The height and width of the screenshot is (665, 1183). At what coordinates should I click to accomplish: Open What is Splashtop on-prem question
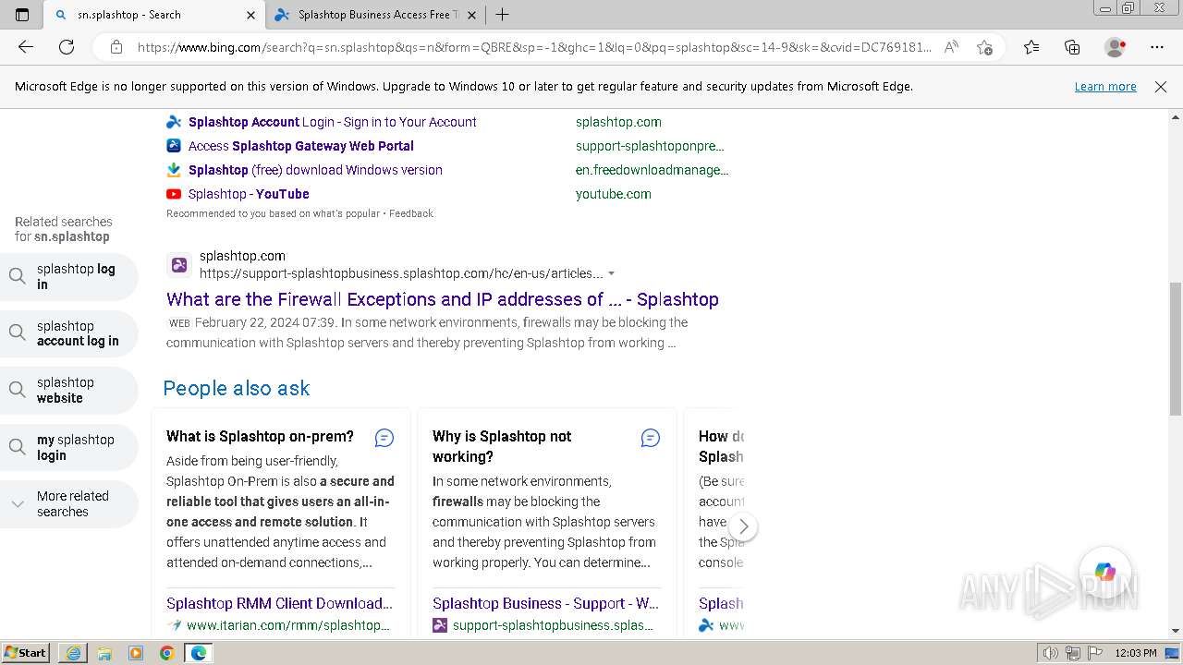tap(260, 437)
